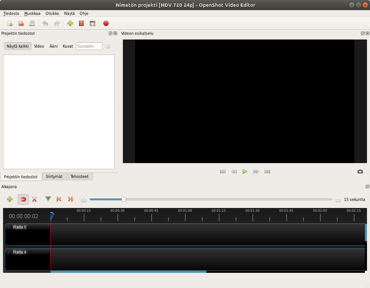Toggle the Ääni audio filter

click(53, 46)
